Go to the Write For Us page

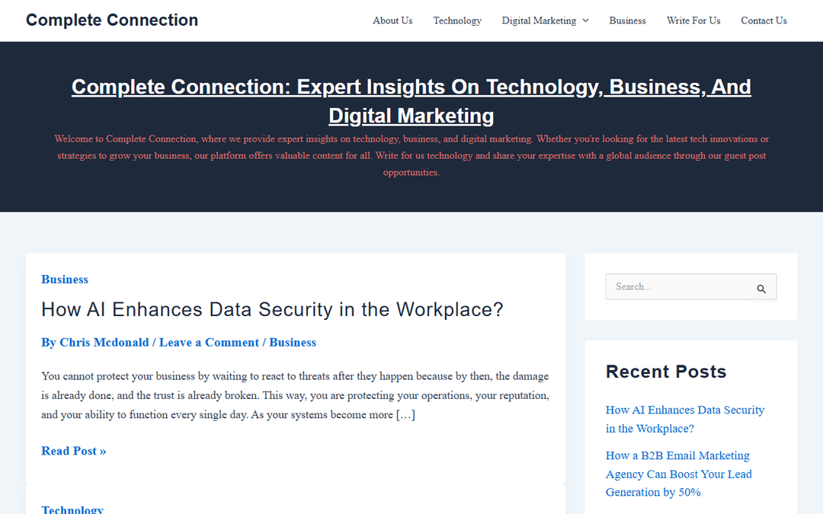(693, 21)
